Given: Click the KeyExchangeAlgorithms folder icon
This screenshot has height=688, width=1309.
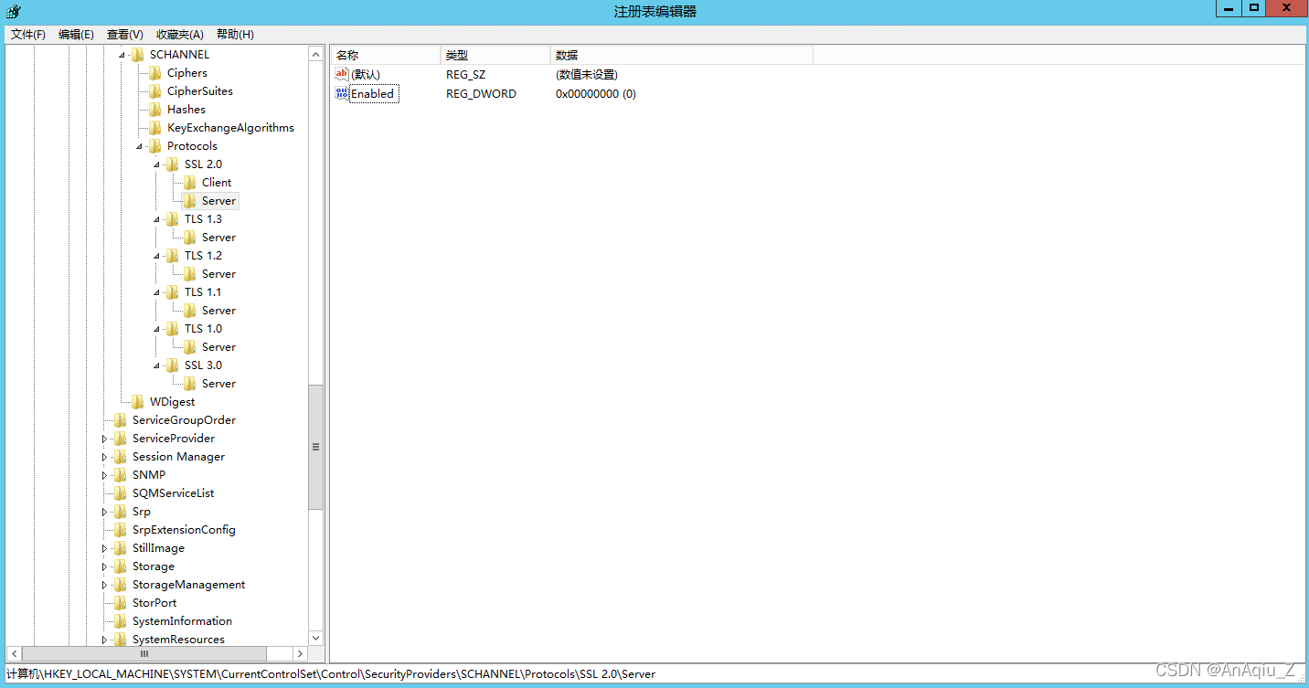Looking at the screenshot, I should click(x=154, y=128).
